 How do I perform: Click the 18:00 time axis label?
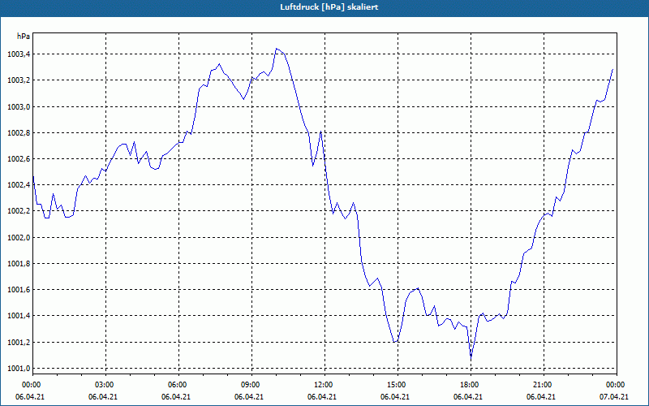click(x=471, y=385)
